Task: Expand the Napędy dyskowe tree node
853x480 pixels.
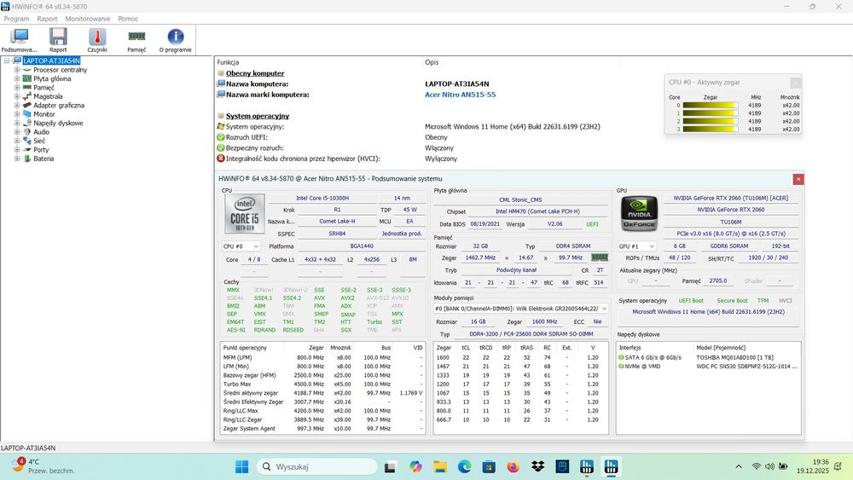Action: 17,123
